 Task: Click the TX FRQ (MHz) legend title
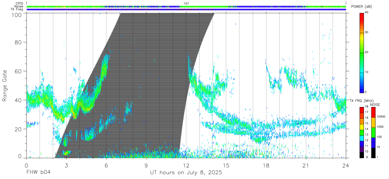(x=362, y=100)
